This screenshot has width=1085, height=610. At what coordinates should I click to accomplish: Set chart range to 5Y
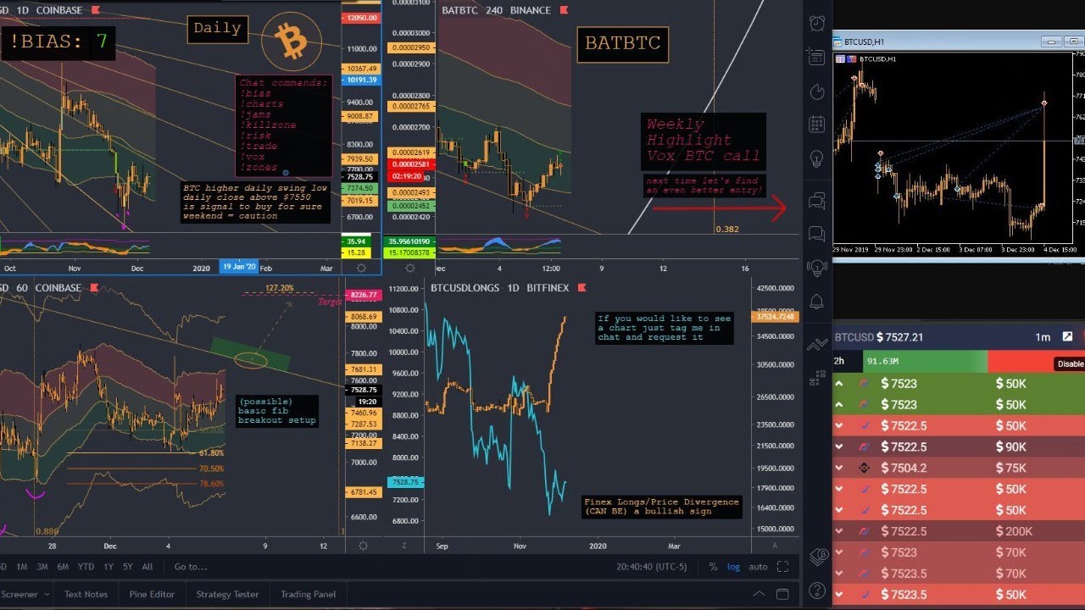click(127, 567)
